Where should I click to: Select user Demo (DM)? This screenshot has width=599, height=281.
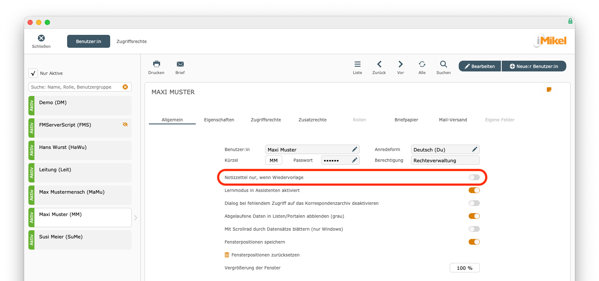point(80,105)
